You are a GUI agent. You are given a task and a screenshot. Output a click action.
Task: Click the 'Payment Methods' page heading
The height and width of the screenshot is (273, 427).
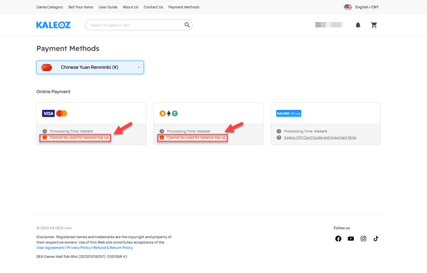[68, 49]
